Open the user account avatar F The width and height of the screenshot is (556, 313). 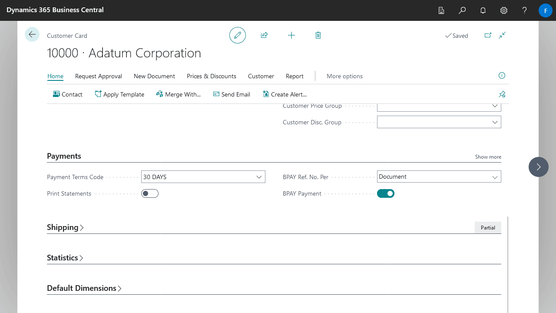click(546, 10)
